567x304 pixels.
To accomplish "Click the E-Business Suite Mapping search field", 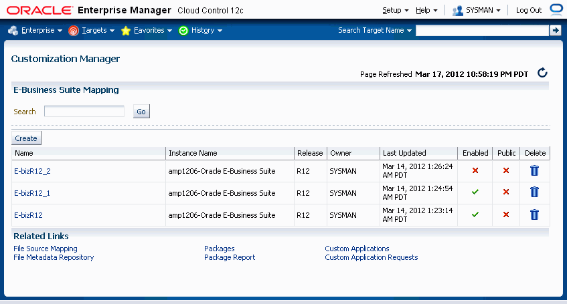I will tap(84, 111).
